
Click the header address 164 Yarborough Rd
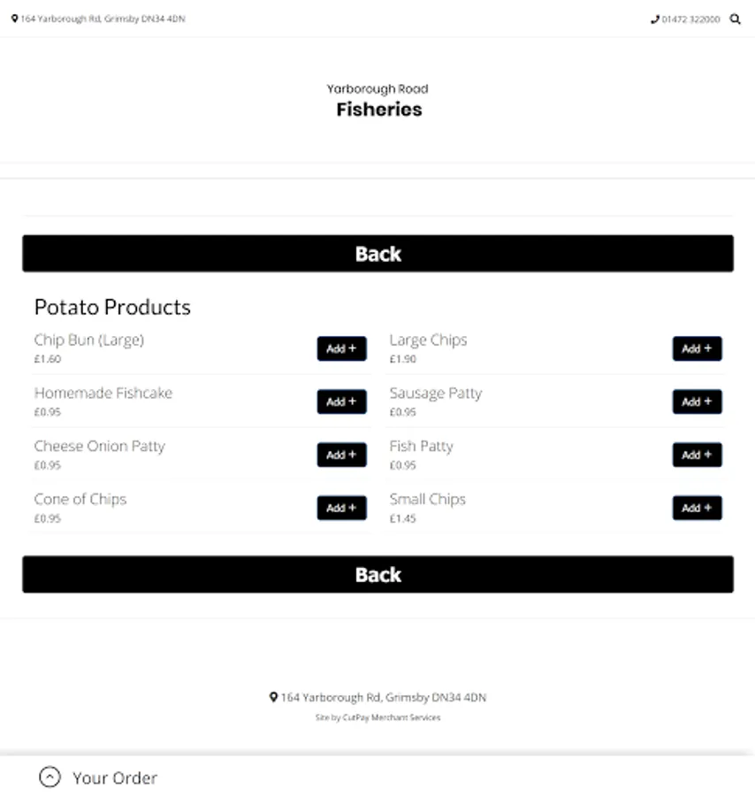point(103,19)
